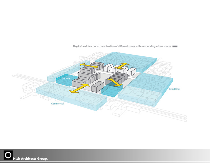The height and width of the screenshot is (163, 210).
Task: Click the 'Service' zone label
Action: [66, 78]
